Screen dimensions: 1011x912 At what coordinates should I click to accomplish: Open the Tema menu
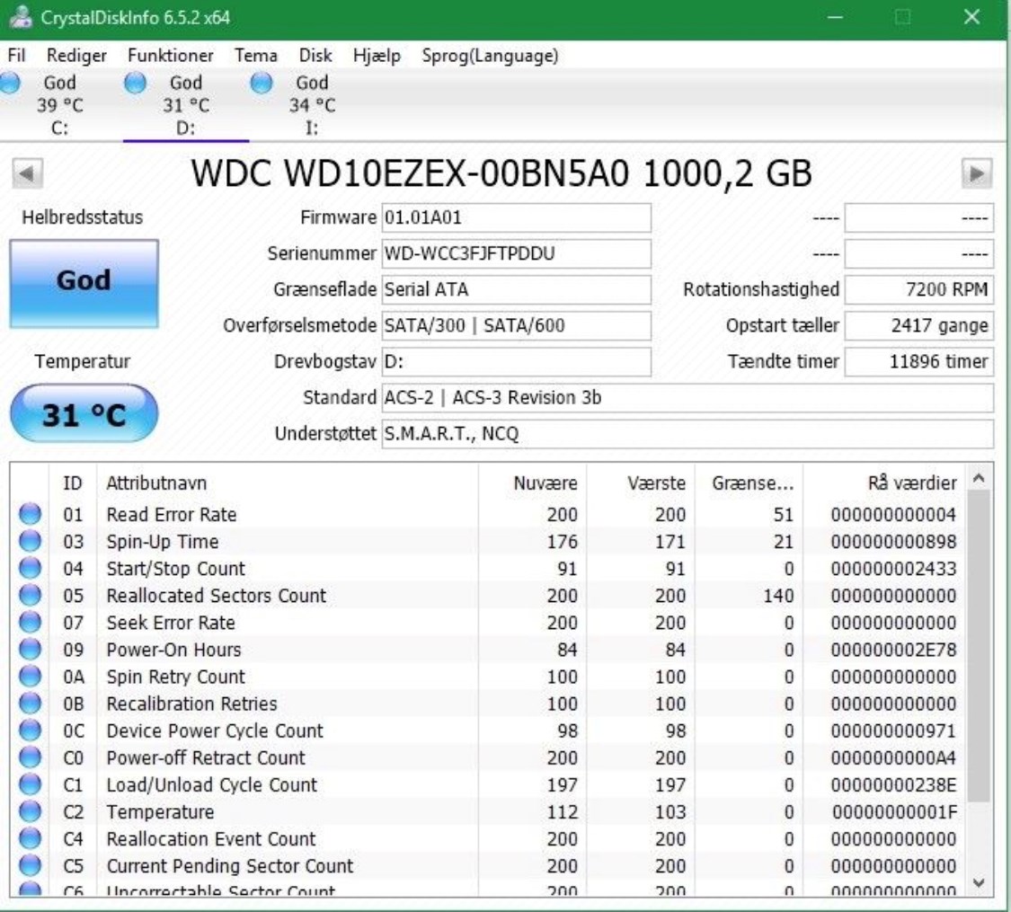click(256, 56)
